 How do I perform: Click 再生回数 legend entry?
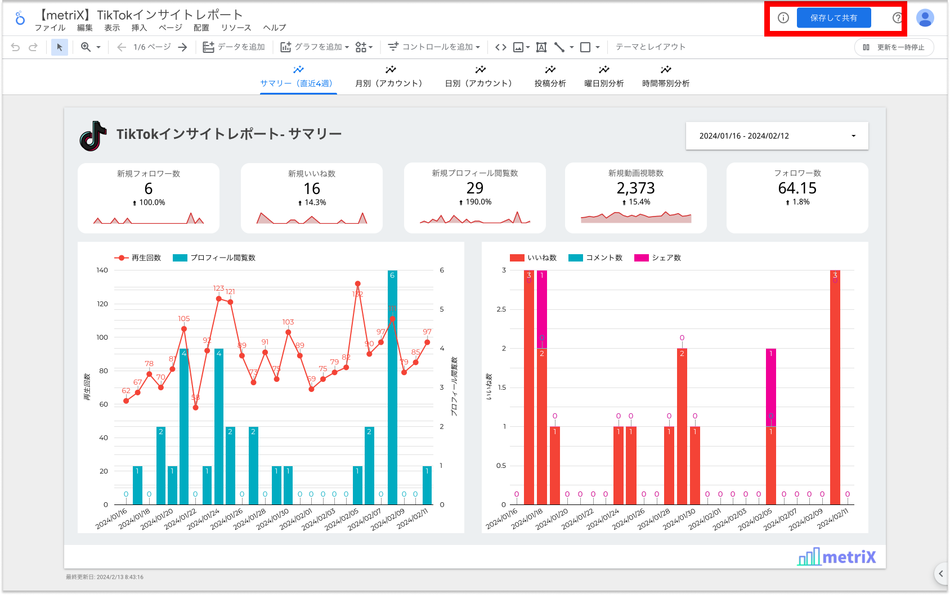pos(138,258)
